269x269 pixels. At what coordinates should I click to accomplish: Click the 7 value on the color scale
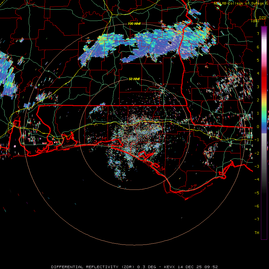(x=258, y=33)
